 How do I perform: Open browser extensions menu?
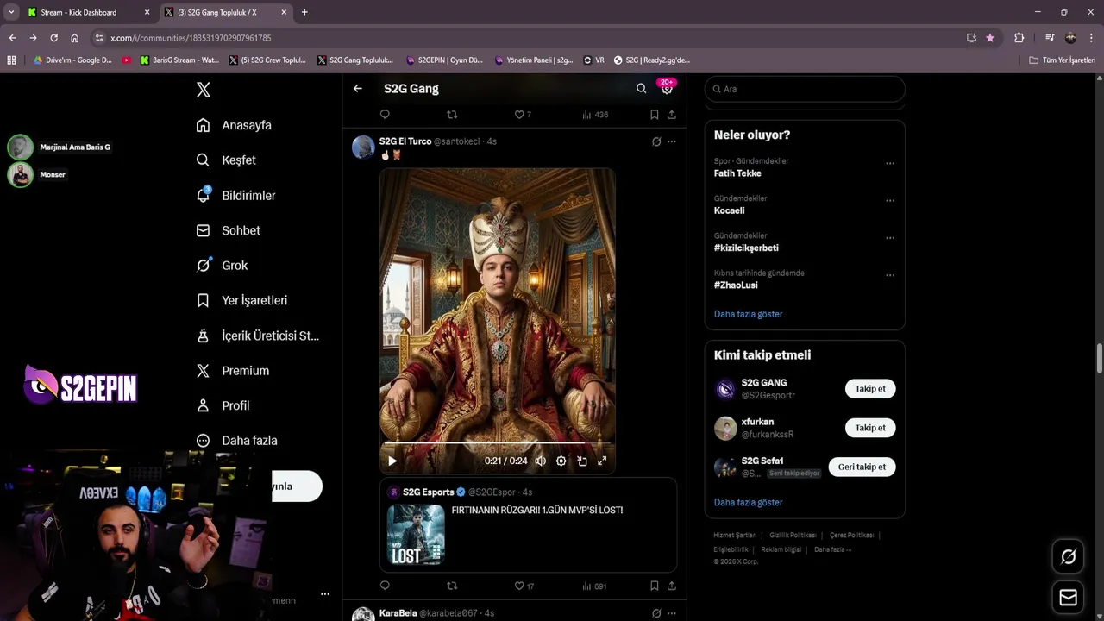pos(1019,38)
